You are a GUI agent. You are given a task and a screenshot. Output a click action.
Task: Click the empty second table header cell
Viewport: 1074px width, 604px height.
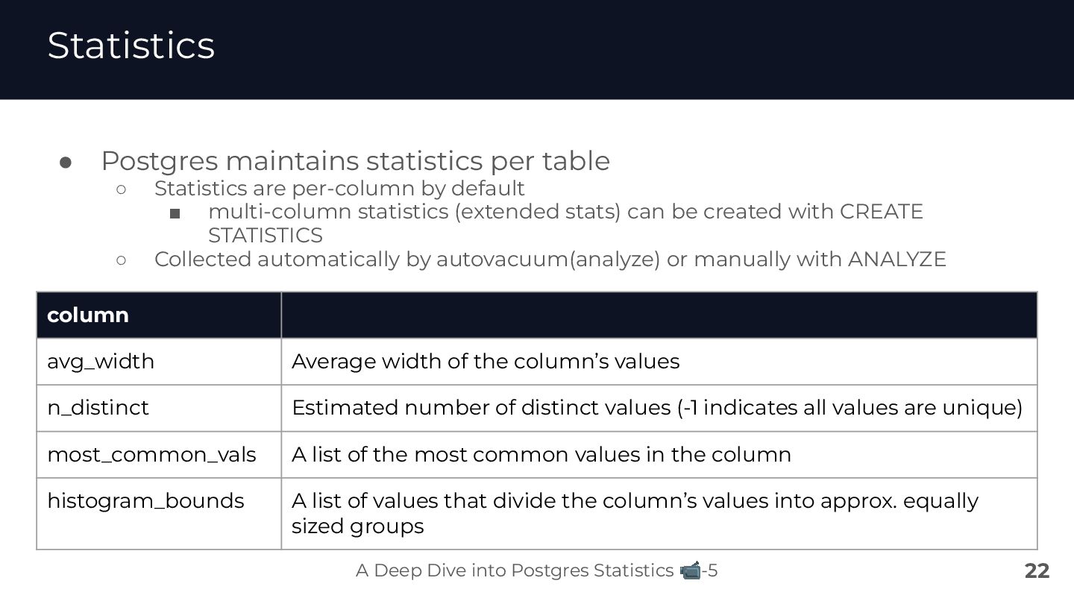pos(659,315)
